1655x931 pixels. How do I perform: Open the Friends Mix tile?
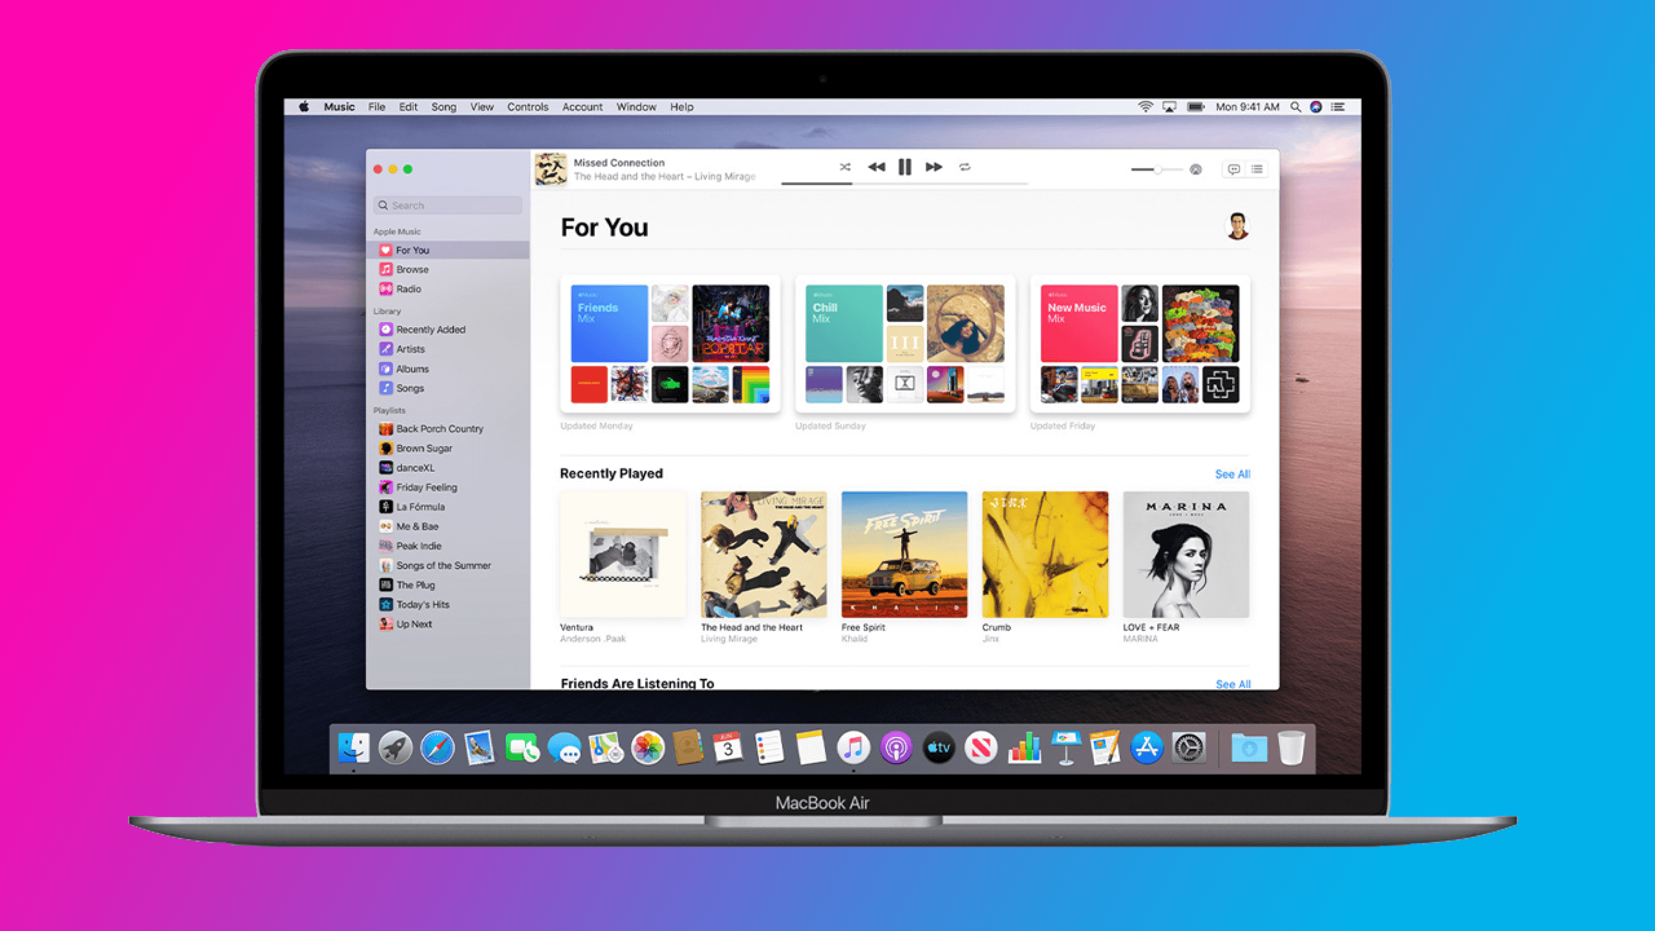pyautogui.click(x=670, y=344)
